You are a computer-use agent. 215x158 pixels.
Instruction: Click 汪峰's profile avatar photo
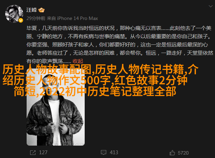click(x=14, y=14)
